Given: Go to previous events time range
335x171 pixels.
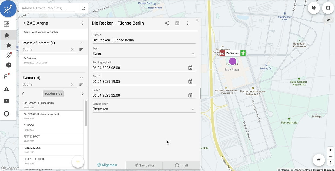Looking at the screenshot, I should click(23, 94).
